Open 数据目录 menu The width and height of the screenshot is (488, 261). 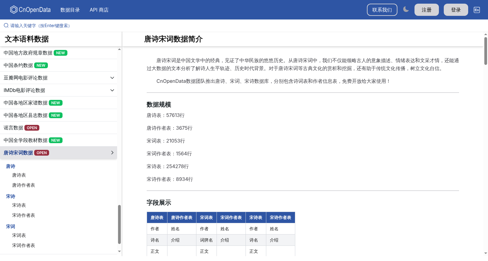[x=70, y=10]
